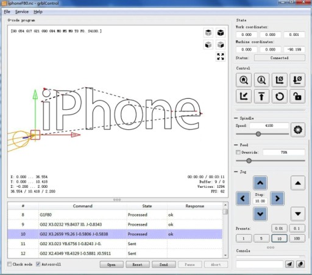This screenshot has height=275, width=312.
Task: Click the Home machine control icon
Action: 244,80
